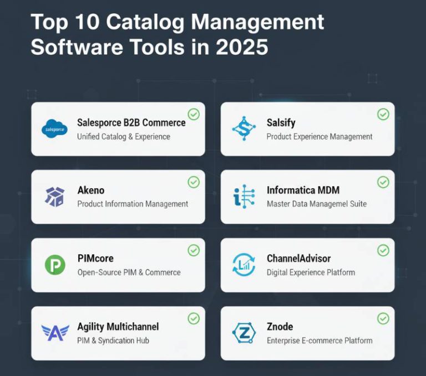Toggle the checkmark on Informatica MDM card
Screen dimensions: 426x376
(x=383, y=182)
